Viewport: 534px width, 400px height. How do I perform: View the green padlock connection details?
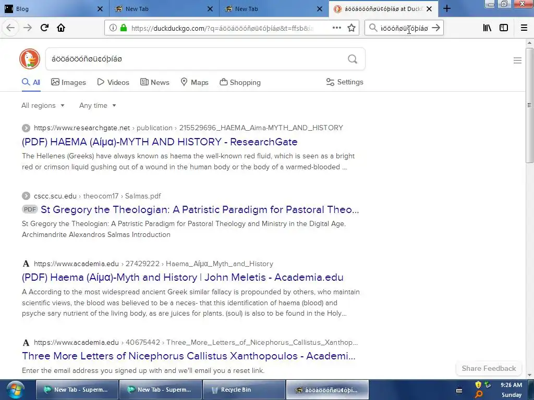pos(124,28)
